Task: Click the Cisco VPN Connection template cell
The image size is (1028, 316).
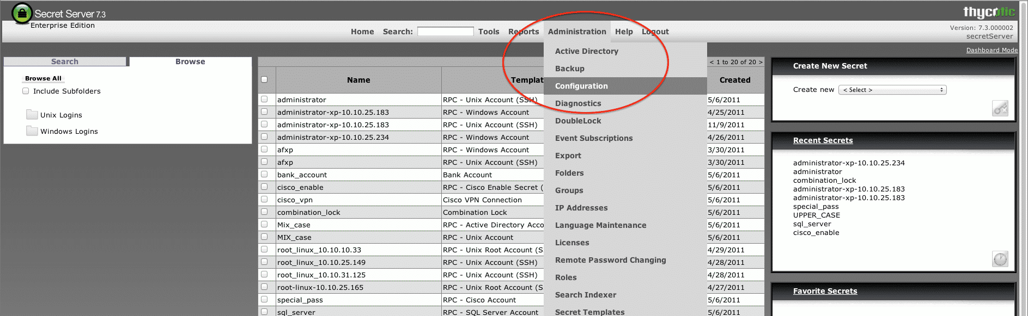Action: 482,200
